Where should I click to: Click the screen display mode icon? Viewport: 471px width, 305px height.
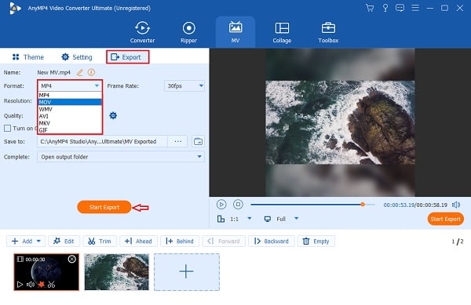coord(268,219)
